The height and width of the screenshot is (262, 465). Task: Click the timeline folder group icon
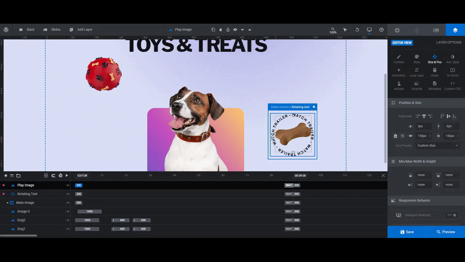point(19,175)
